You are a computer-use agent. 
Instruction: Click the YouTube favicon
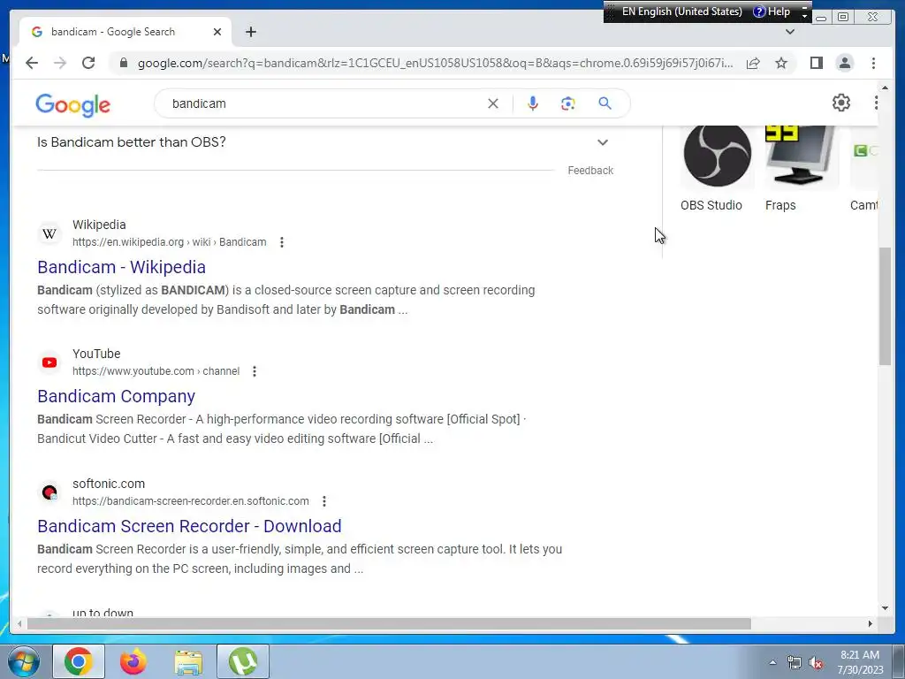pos(49,362)
